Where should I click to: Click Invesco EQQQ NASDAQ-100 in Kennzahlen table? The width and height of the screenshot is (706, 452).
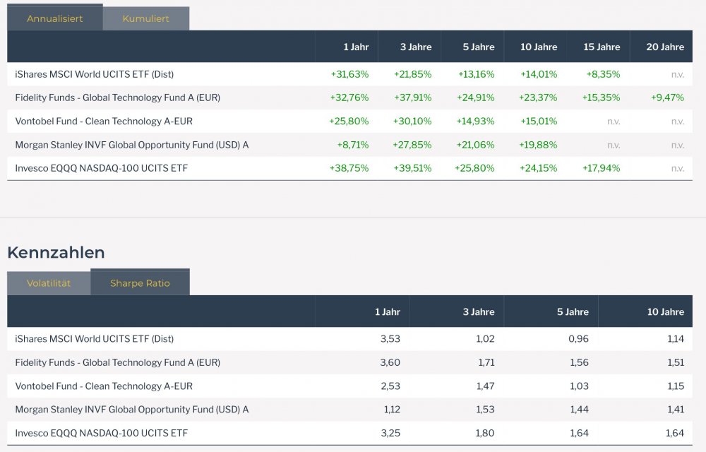coord(101,433)
